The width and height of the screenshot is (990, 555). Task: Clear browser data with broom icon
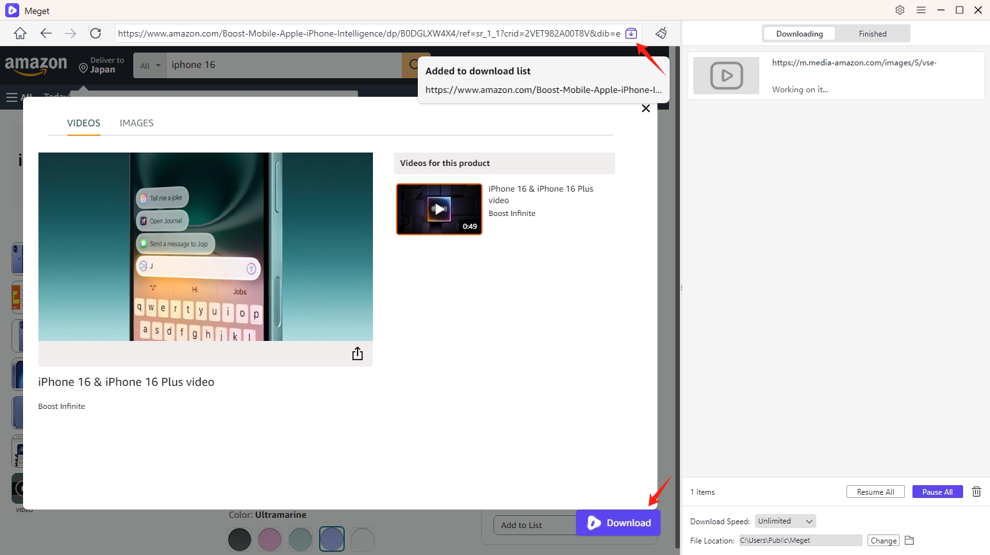click(661, 33)
